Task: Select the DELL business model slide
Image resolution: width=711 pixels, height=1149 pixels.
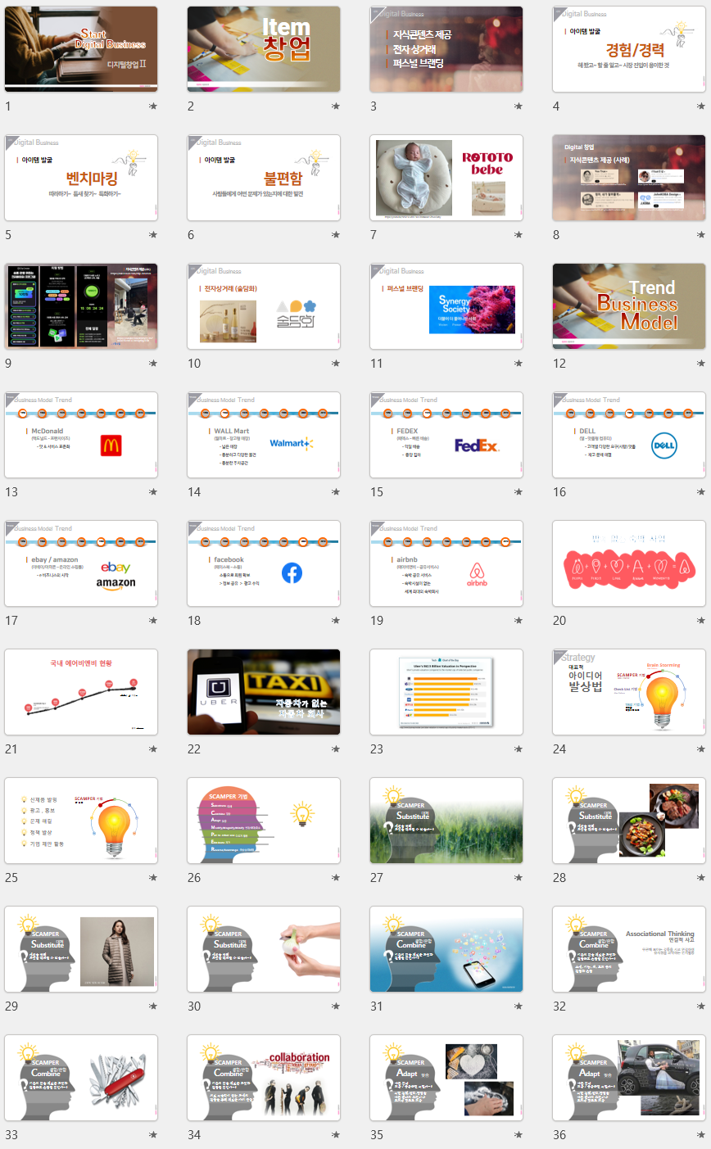Action: (629, 435)
